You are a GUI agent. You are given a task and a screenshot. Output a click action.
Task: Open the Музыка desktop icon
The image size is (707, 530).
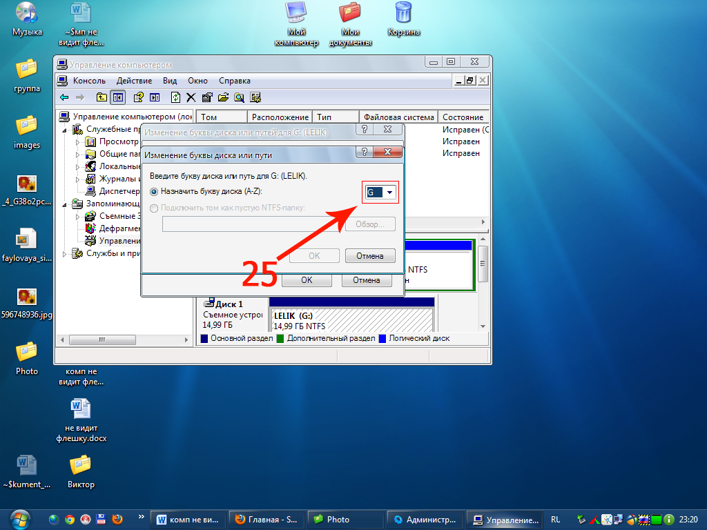click(x=27, y=19)
